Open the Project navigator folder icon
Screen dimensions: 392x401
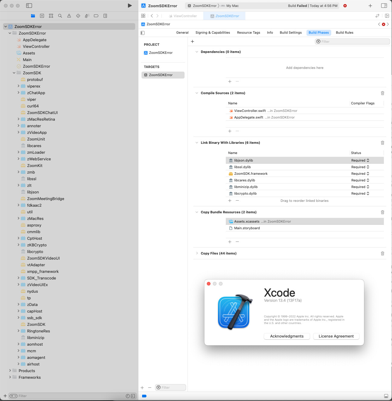(x=33, y=16)
